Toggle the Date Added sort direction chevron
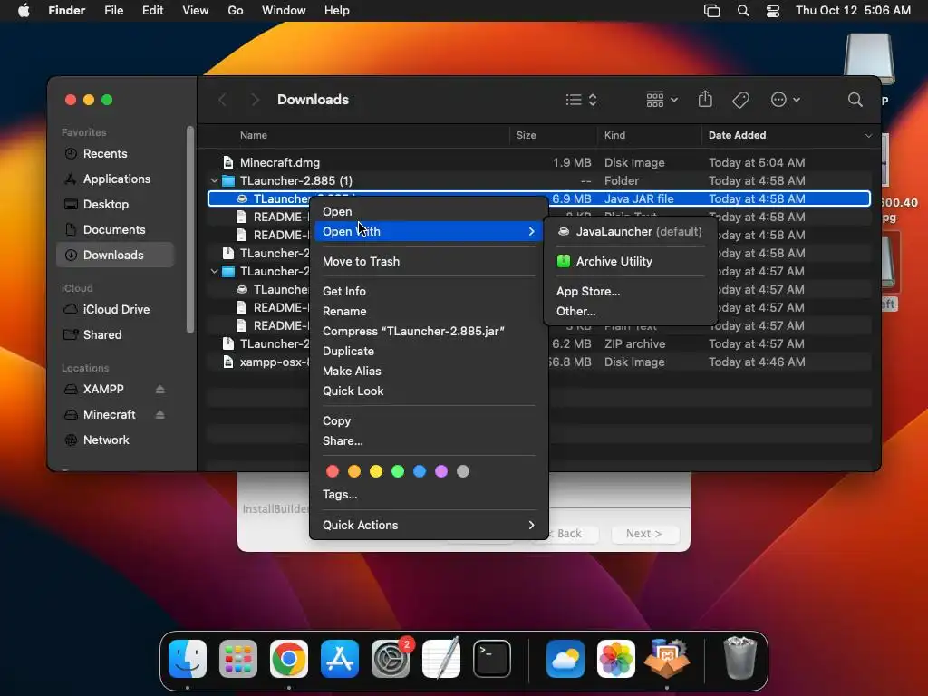Screen dimensions: 928x696 tap(868, 136)
